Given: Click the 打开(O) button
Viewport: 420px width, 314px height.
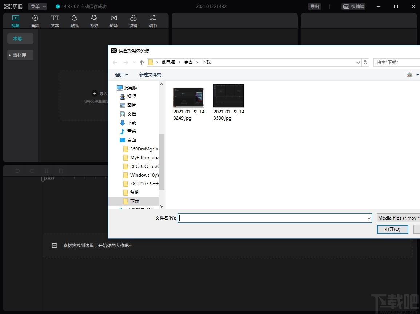Looking at the screenshot, I should (x=392, y=229).
